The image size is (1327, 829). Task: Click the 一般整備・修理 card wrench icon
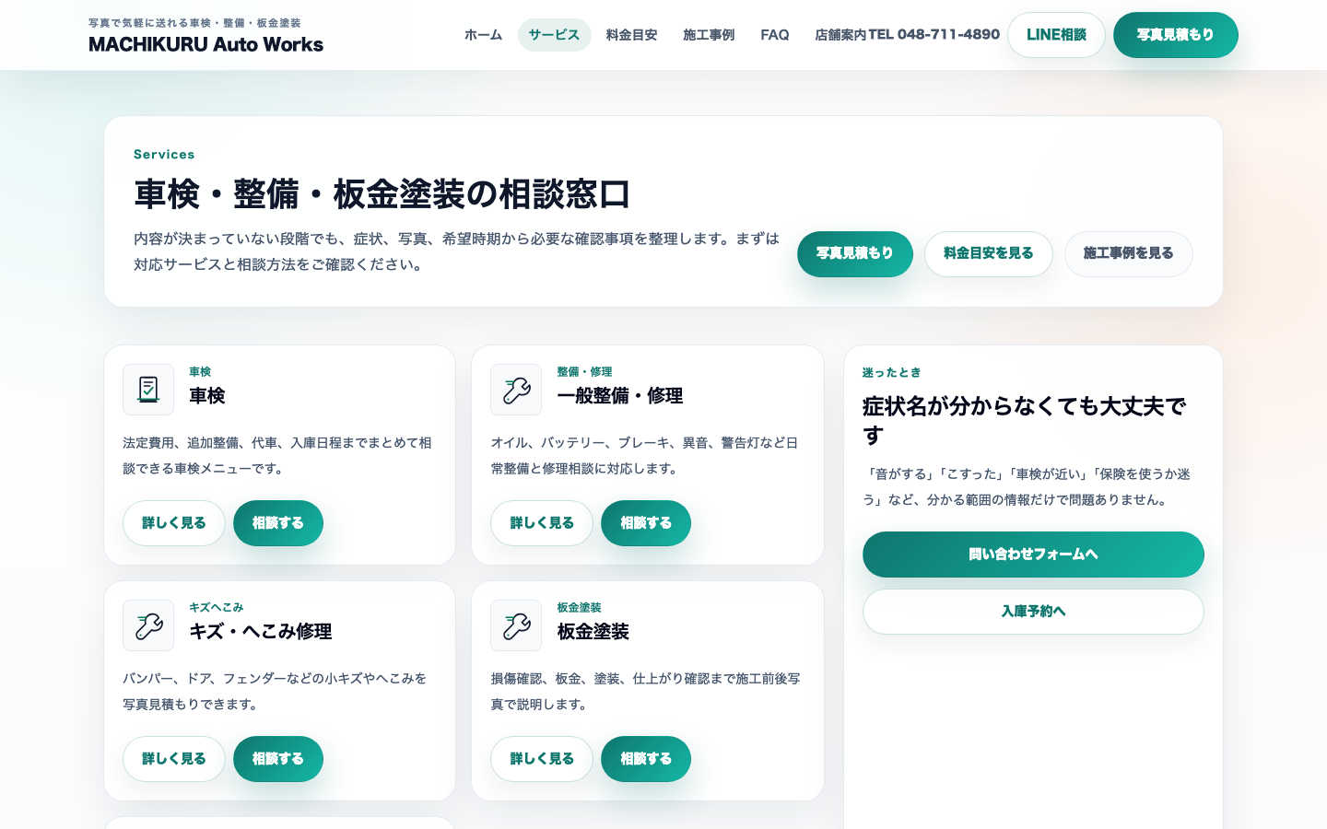click(x=516, y=390)
